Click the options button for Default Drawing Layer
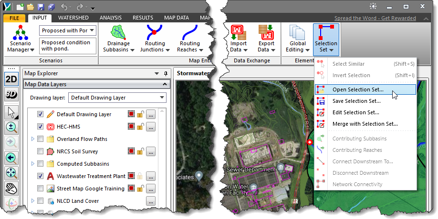This screenshot has width=438, height=219. coord(151,115)
